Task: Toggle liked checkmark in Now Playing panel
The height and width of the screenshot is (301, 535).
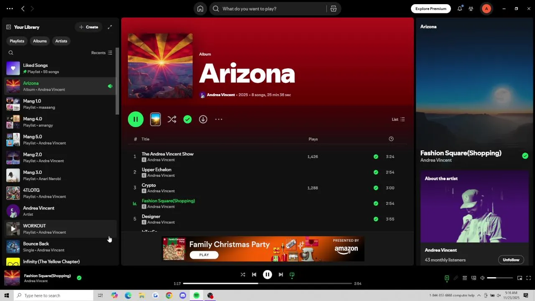Action: click(x=525, y=156)
